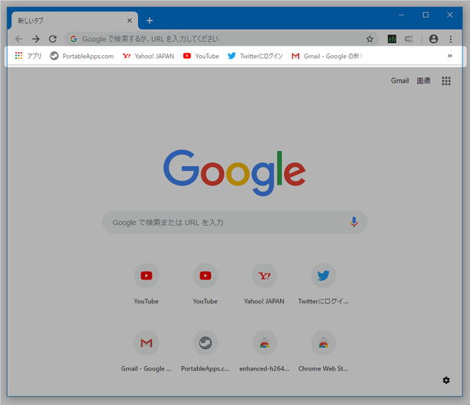Open the user profile avatar icon
Image resolution: width=470 pixels, height=405 pixels.
click(x=433, y=39)
